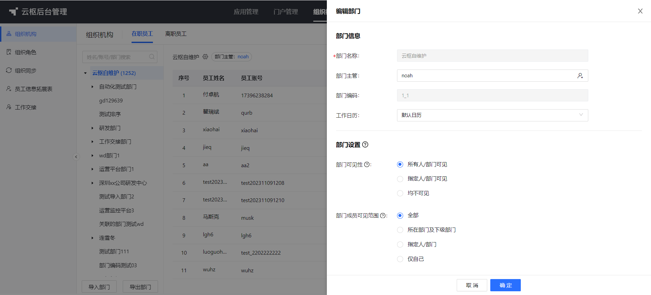Click the disabled 部门名称 field
Viewport: 651px width, 295px height.
coord(492,56)
